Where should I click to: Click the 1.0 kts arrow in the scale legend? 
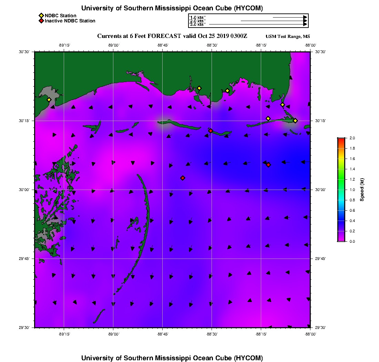[290, 18]
